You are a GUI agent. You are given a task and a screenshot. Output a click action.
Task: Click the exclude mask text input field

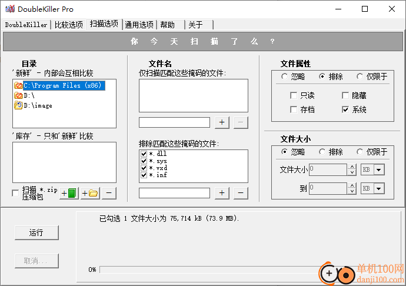click(174, 193)
